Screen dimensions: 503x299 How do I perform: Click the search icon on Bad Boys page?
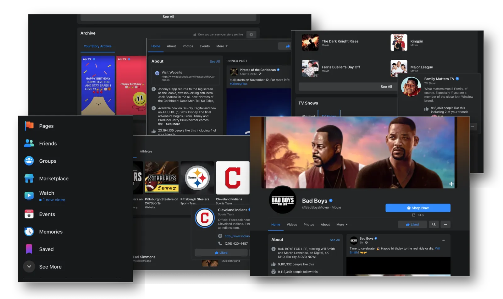coord(434,224)
